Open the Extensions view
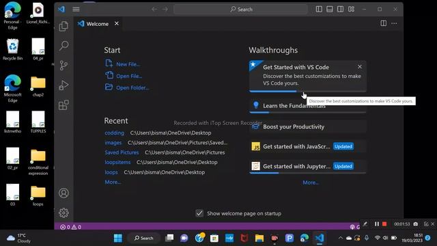437x246 pixels. (64, 105)
